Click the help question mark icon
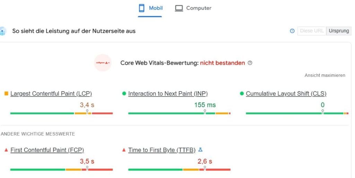Viewport: 355px width, 178px height. [x=250, y=63]
